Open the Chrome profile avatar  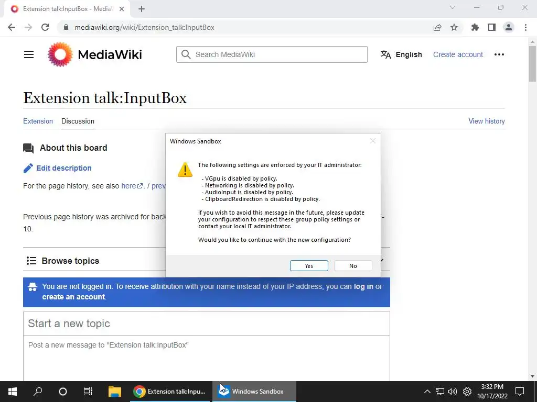pos(509,27)
